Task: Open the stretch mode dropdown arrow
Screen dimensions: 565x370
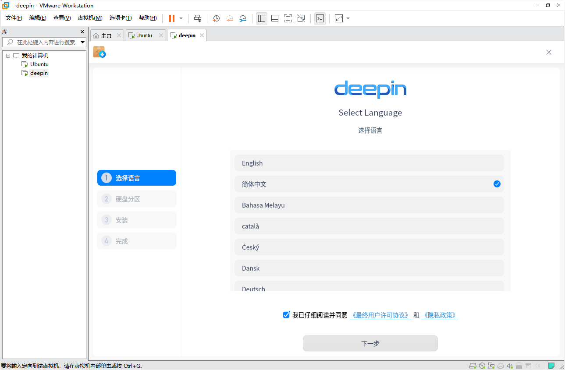Action: coord(348,18)
